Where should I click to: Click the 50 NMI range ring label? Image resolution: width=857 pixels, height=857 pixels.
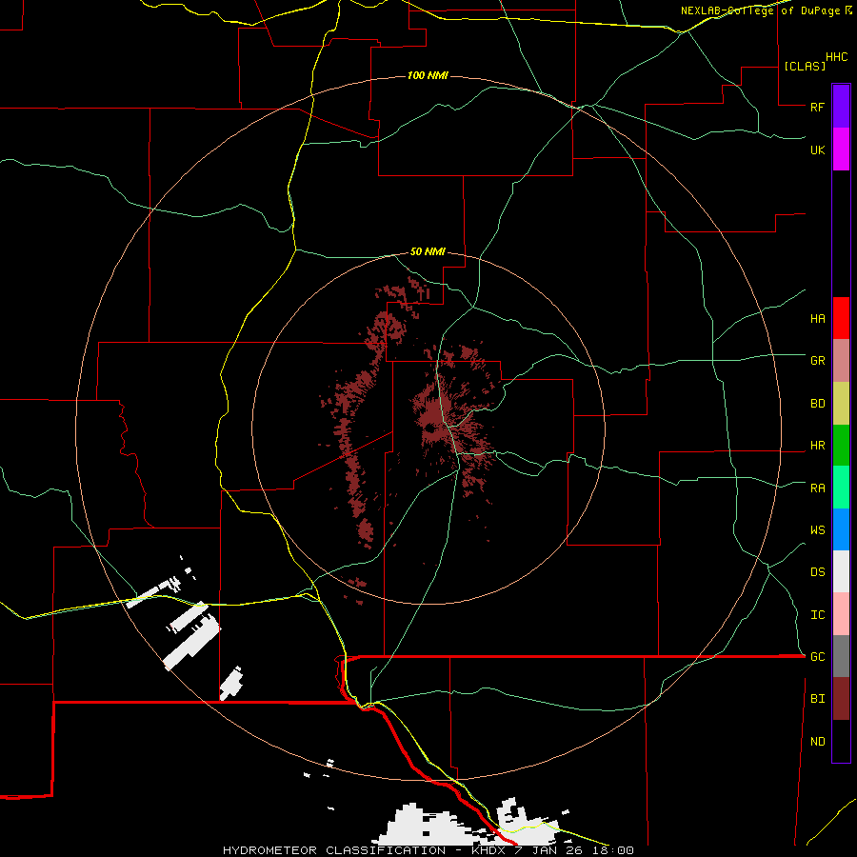coord(428,252)
